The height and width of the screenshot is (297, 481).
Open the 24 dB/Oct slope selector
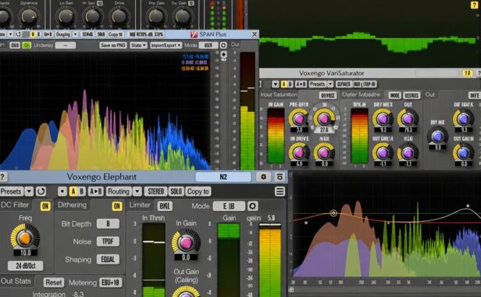(x=26, y=266)
